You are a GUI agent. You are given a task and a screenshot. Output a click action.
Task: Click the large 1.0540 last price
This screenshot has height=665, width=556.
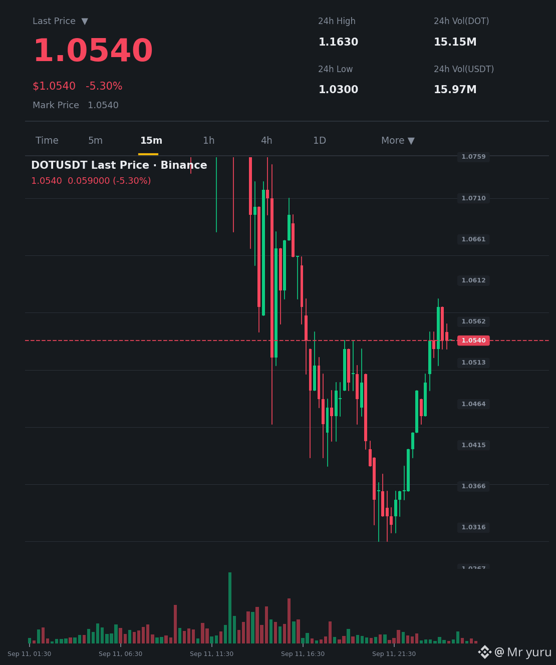click(93, 51)
